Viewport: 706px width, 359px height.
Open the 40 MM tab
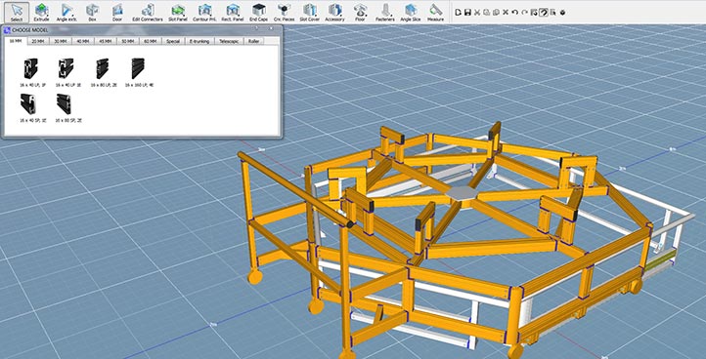83,41
